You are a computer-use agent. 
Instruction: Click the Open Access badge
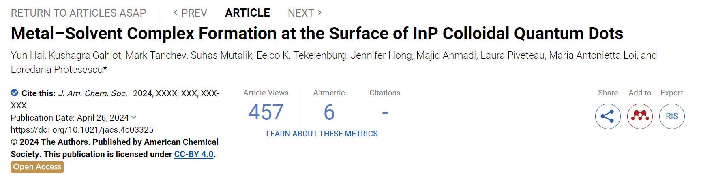coord(37,167)
